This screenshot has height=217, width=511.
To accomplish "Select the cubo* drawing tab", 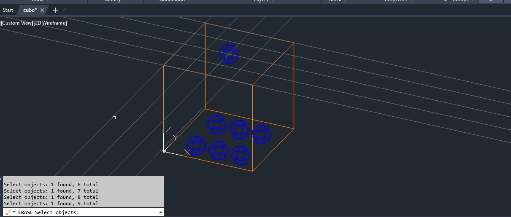I will click(30, 10).
